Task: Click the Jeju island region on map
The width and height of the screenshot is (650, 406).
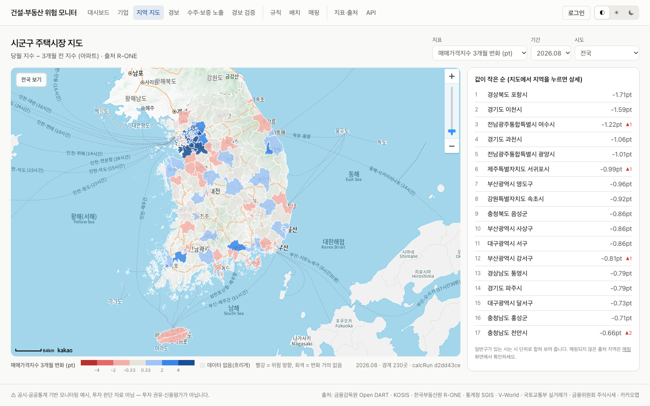Action: point(172,335)
